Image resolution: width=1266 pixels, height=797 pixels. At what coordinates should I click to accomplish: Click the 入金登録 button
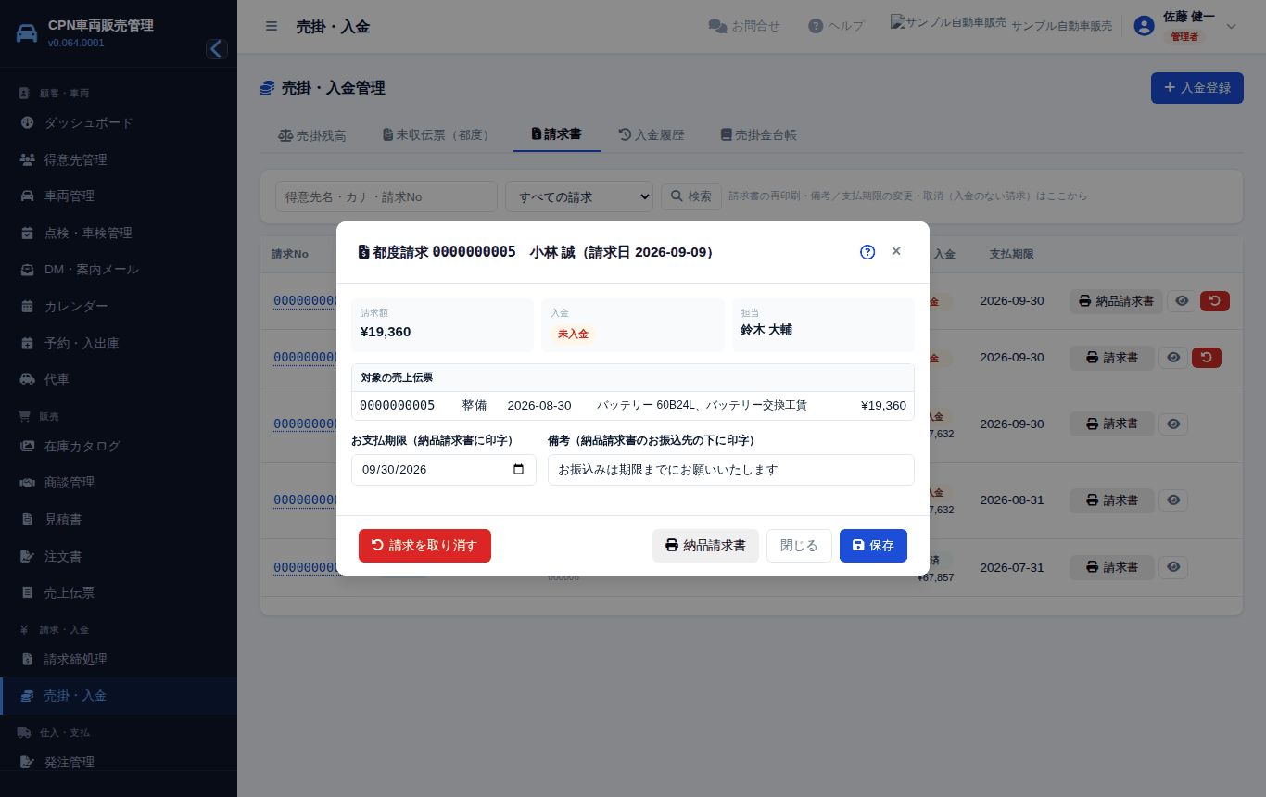pos(1197,88)
